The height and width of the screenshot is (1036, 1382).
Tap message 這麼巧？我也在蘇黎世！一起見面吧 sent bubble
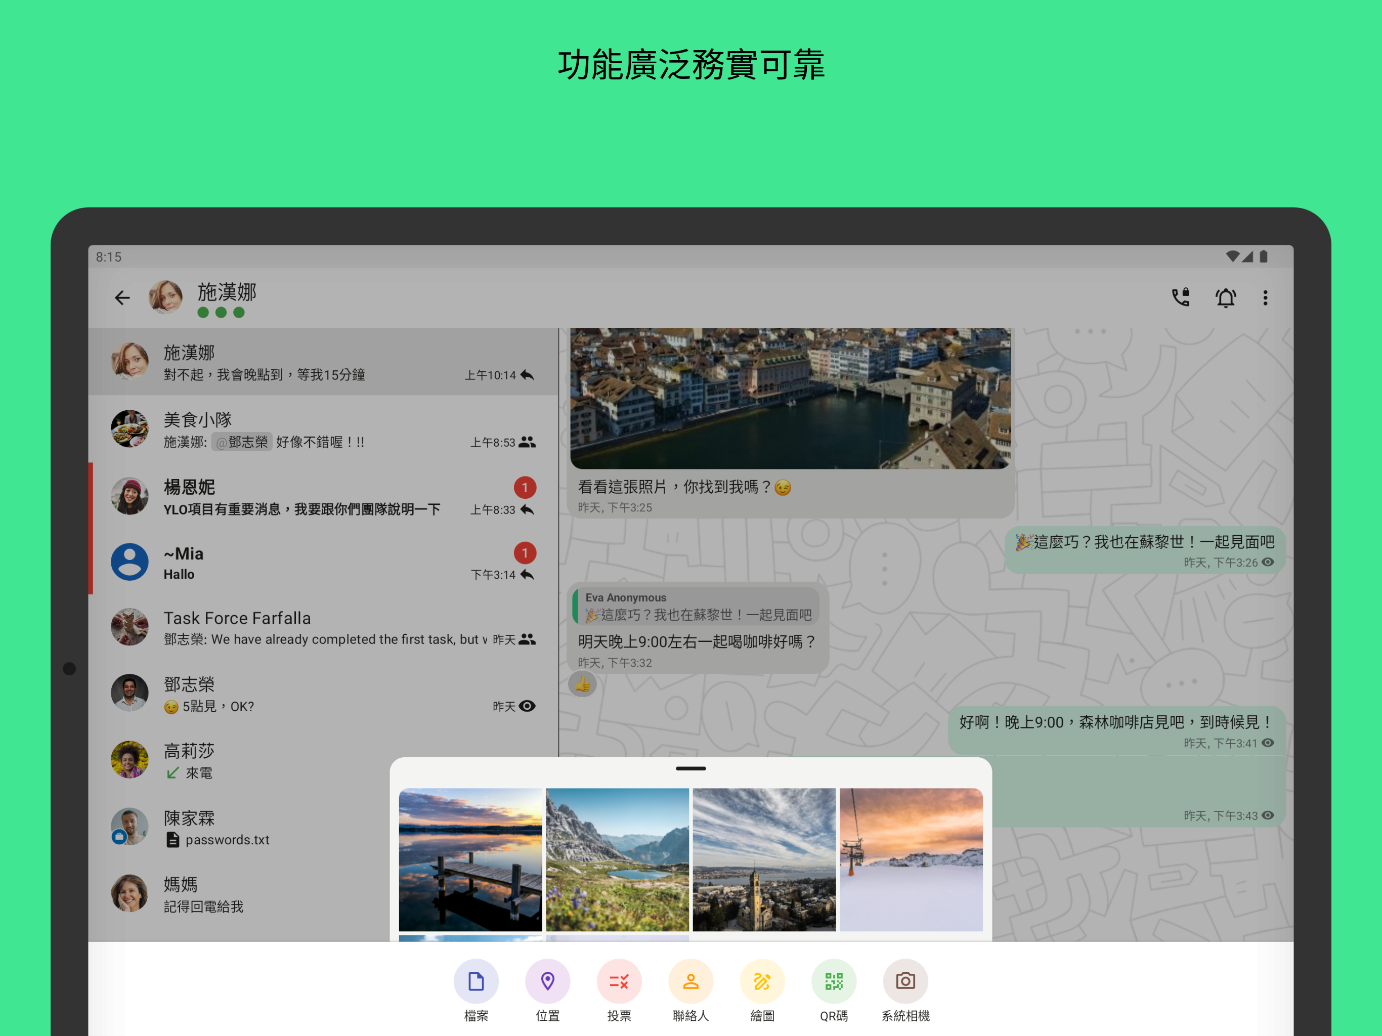pos(1145,550)
